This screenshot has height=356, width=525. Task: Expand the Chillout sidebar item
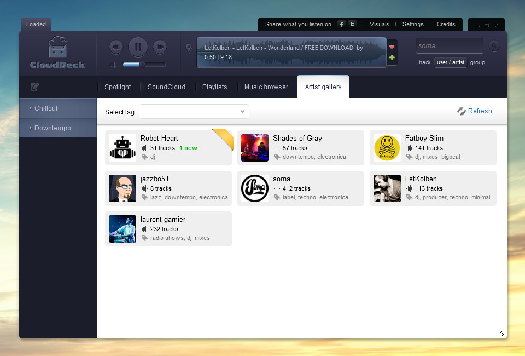(x=58, y=108)
